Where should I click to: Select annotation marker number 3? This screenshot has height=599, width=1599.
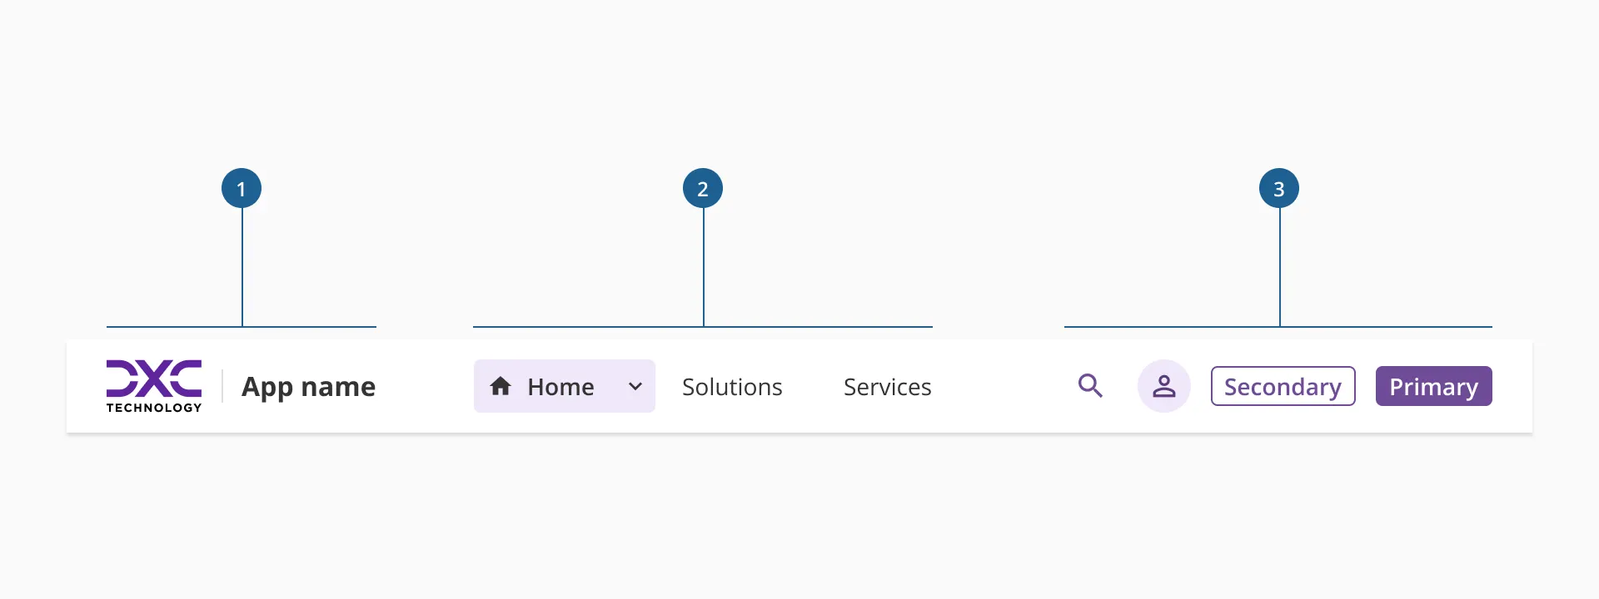(x=1279, y=189)
